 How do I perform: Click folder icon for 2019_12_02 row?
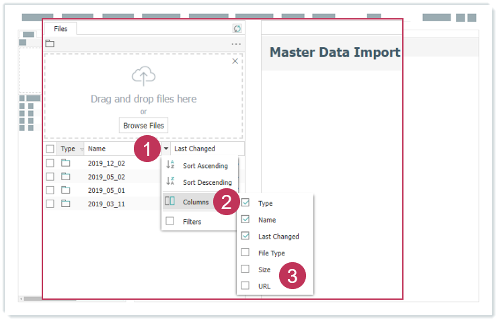66,163
